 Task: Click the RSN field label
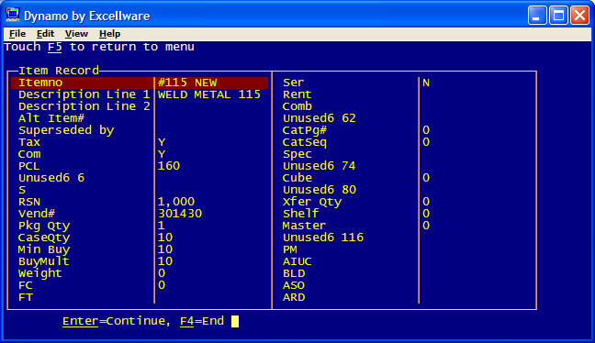[x=29, y=202]
